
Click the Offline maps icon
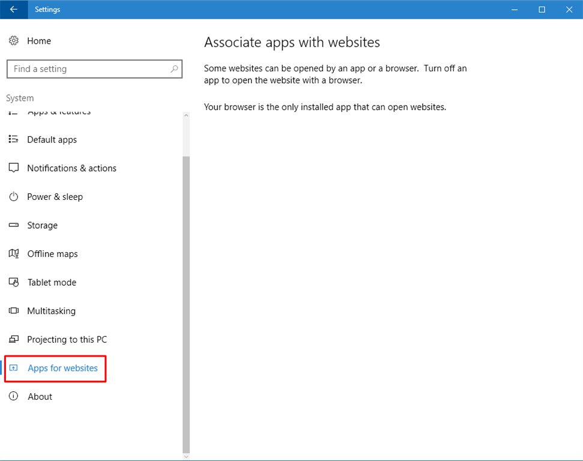13,254
